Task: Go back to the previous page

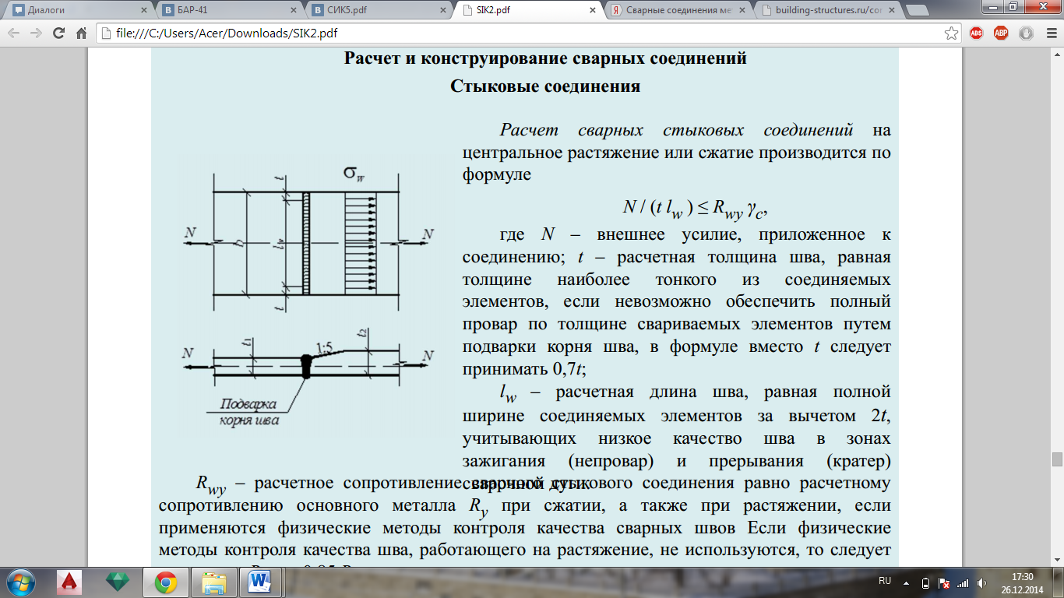Action: (x=14, y=34)
